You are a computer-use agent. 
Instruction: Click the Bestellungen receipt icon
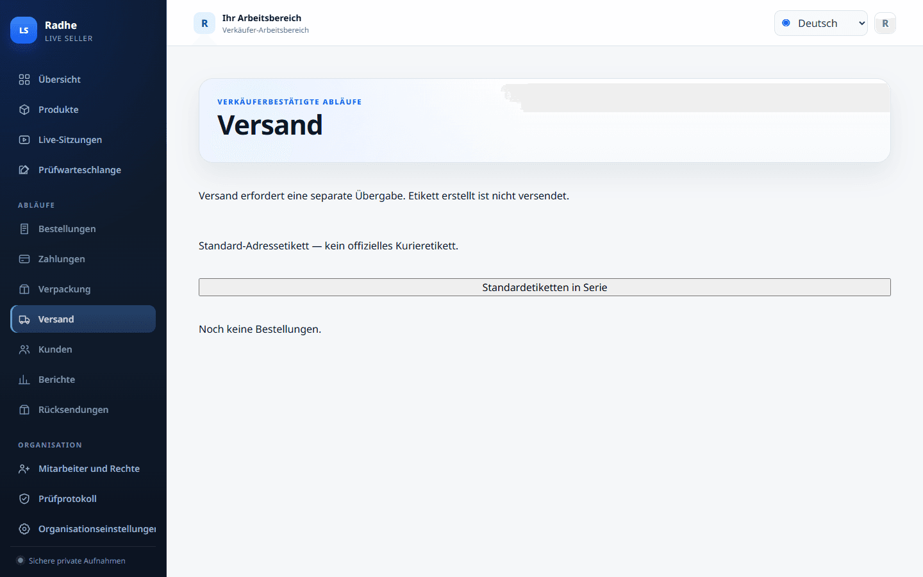24,229
